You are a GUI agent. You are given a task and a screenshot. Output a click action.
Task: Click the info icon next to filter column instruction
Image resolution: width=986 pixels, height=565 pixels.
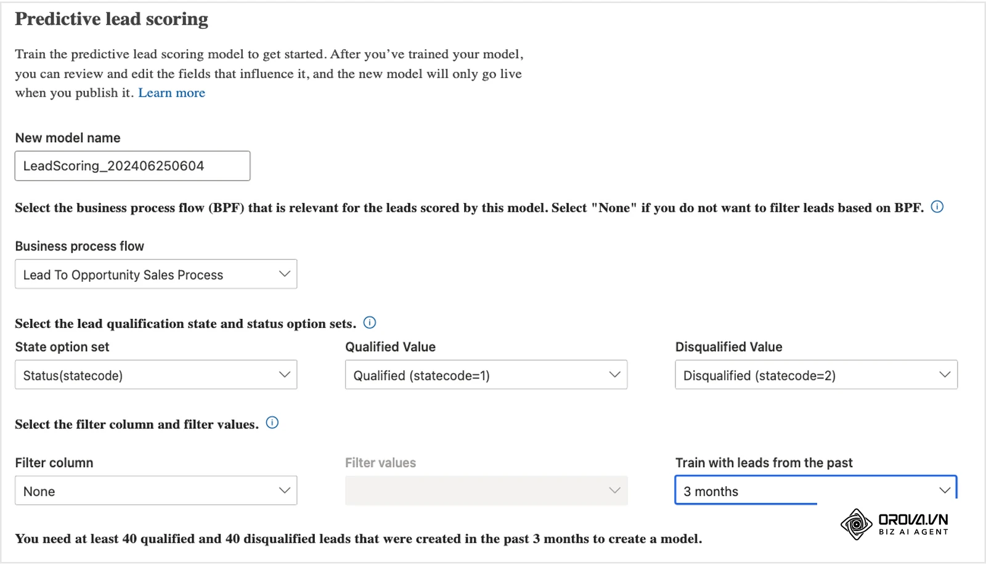(272, 423)
